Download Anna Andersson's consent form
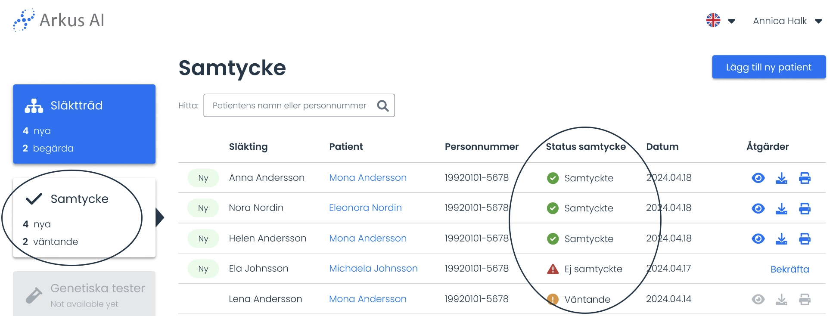The width and height of the screenshot is (839, 316). point(781,178)
